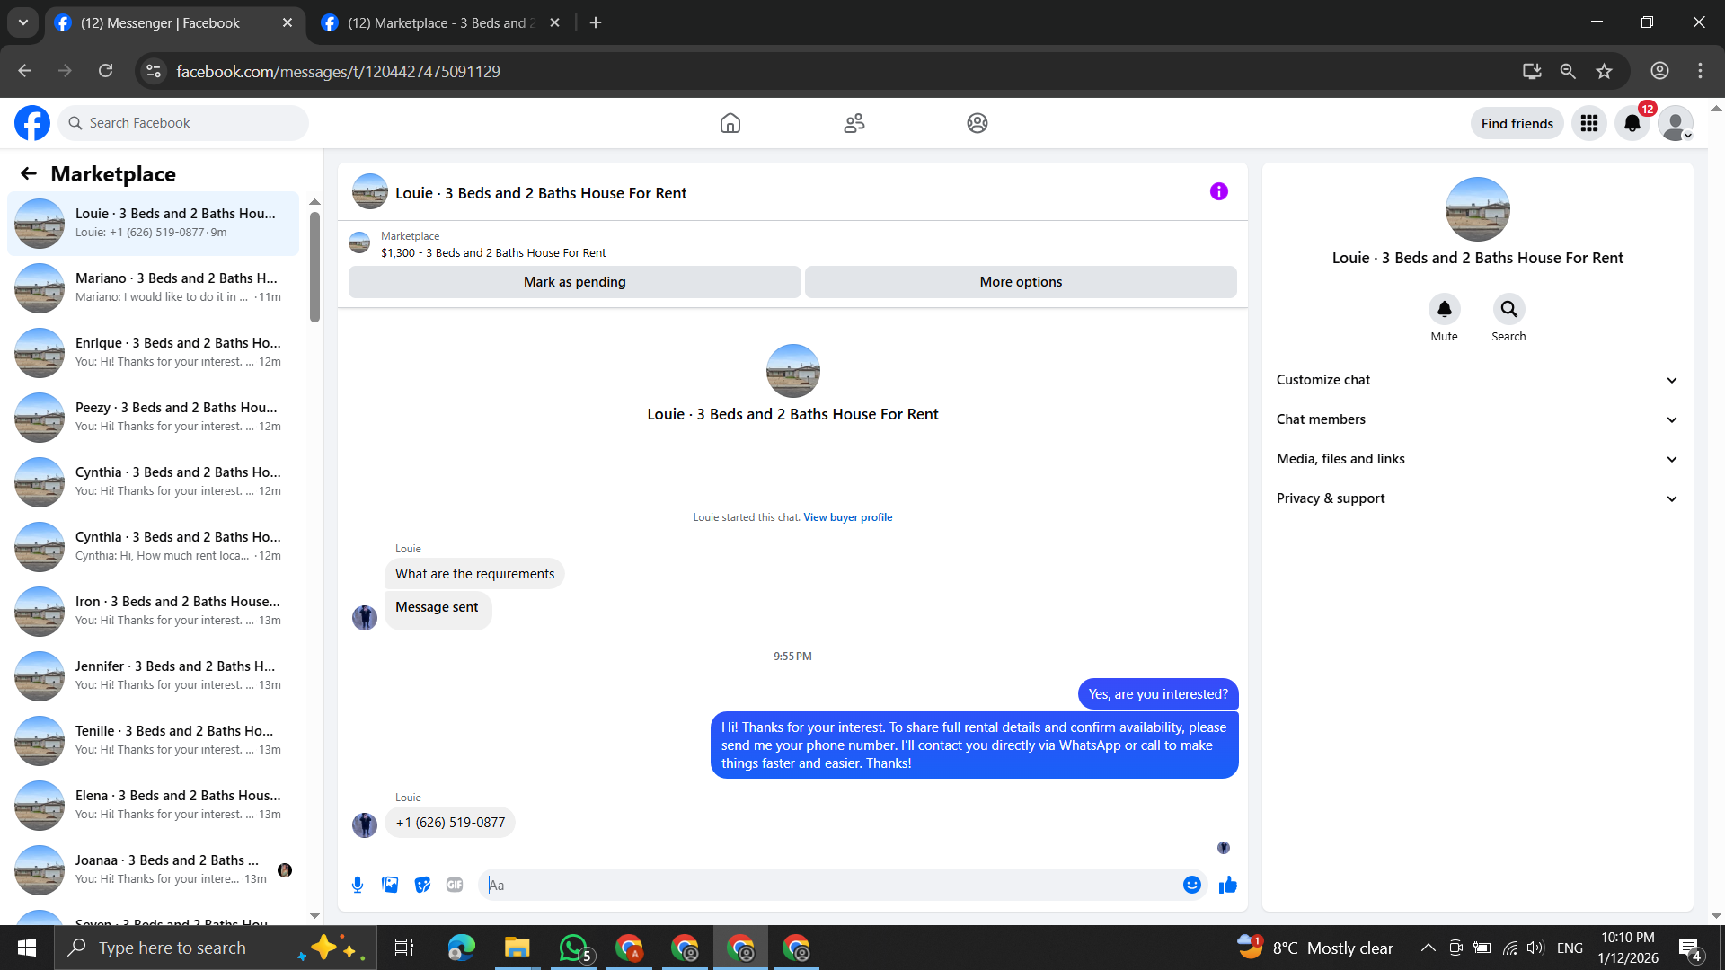The height and width of the screenshot is (970, 1725).
Task: Toggle the purple conversation info button
Action: tap(1218, 191)
